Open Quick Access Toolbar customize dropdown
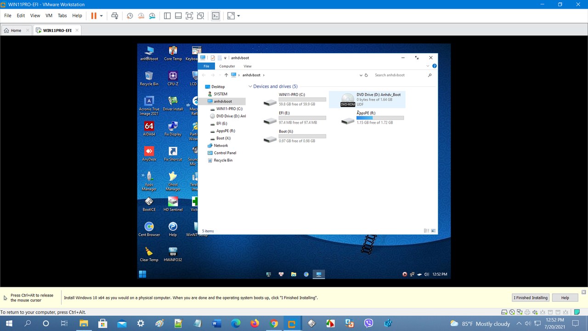Image resolution: width=588 pixels, height=331 pixels. point(225,58)
